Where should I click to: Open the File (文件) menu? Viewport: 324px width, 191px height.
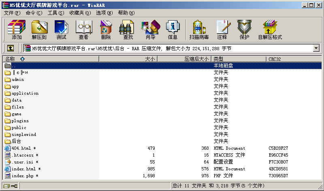click(x=12, y=13)
